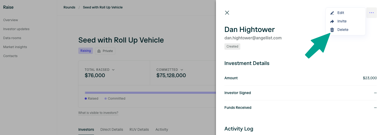Click the arrow icon next to Invite
Viewport: 384px width, 135px height.
click(332, 21)
